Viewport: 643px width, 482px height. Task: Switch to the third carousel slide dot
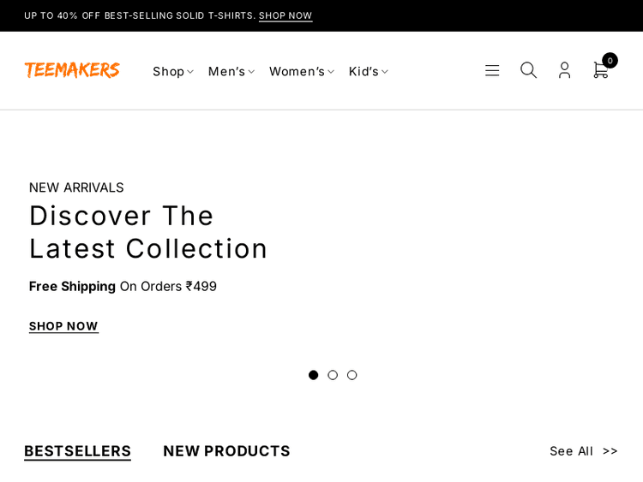pos(352,375)
